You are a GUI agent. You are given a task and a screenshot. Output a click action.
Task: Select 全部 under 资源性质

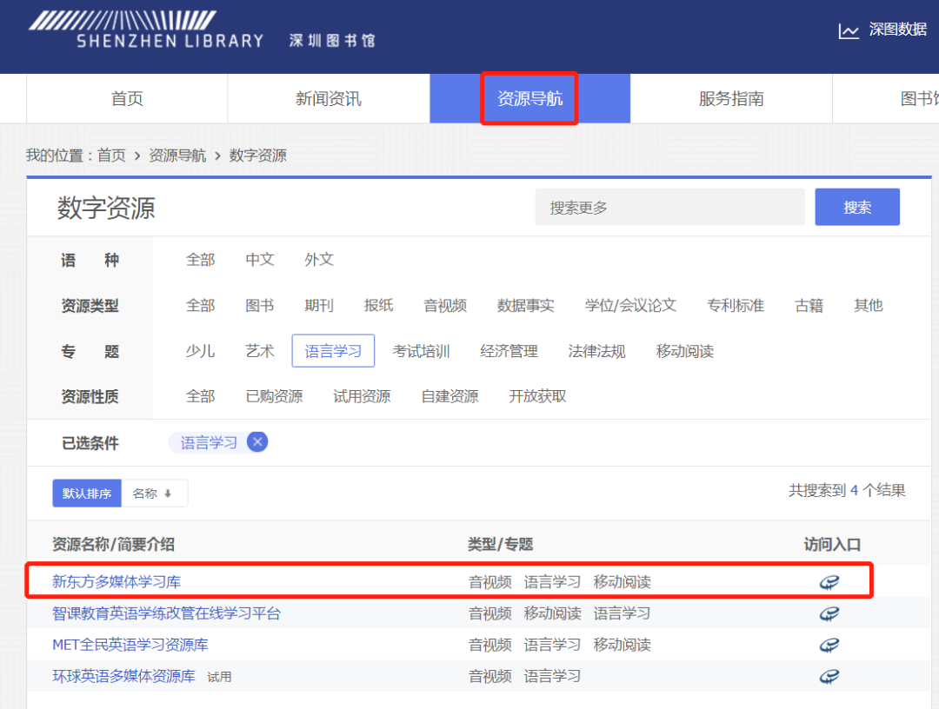click(201, 396)
